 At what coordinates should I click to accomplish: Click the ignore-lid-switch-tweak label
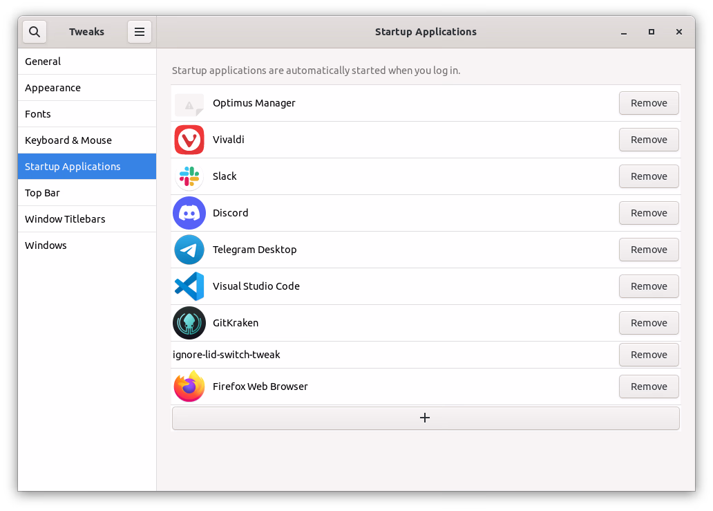227,355
